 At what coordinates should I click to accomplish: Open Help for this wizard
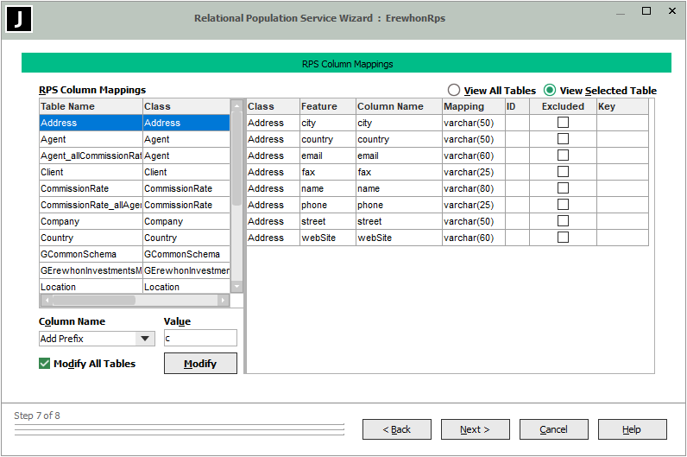[632, 429]
